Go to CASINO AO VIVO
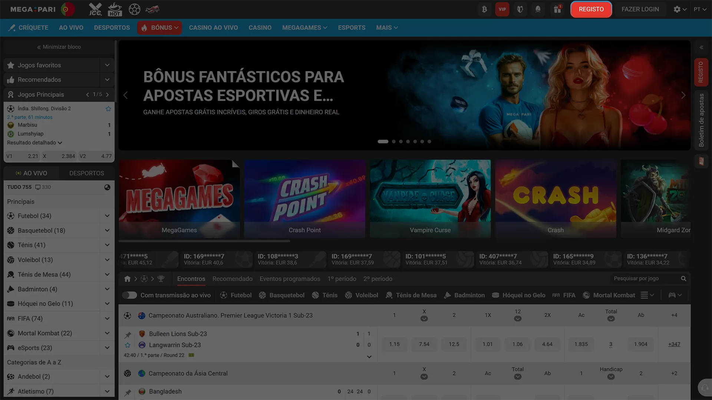712x400 pixels. click(x=213, y=28)
